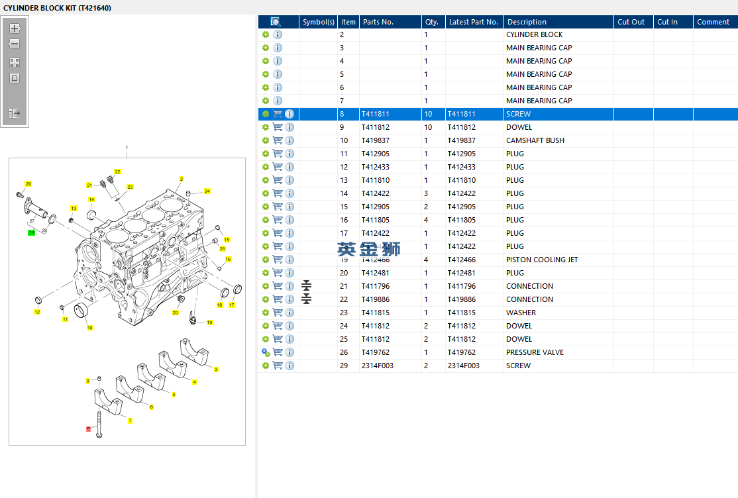Click callout 19 on the diagram

click(x=209, y=323)
